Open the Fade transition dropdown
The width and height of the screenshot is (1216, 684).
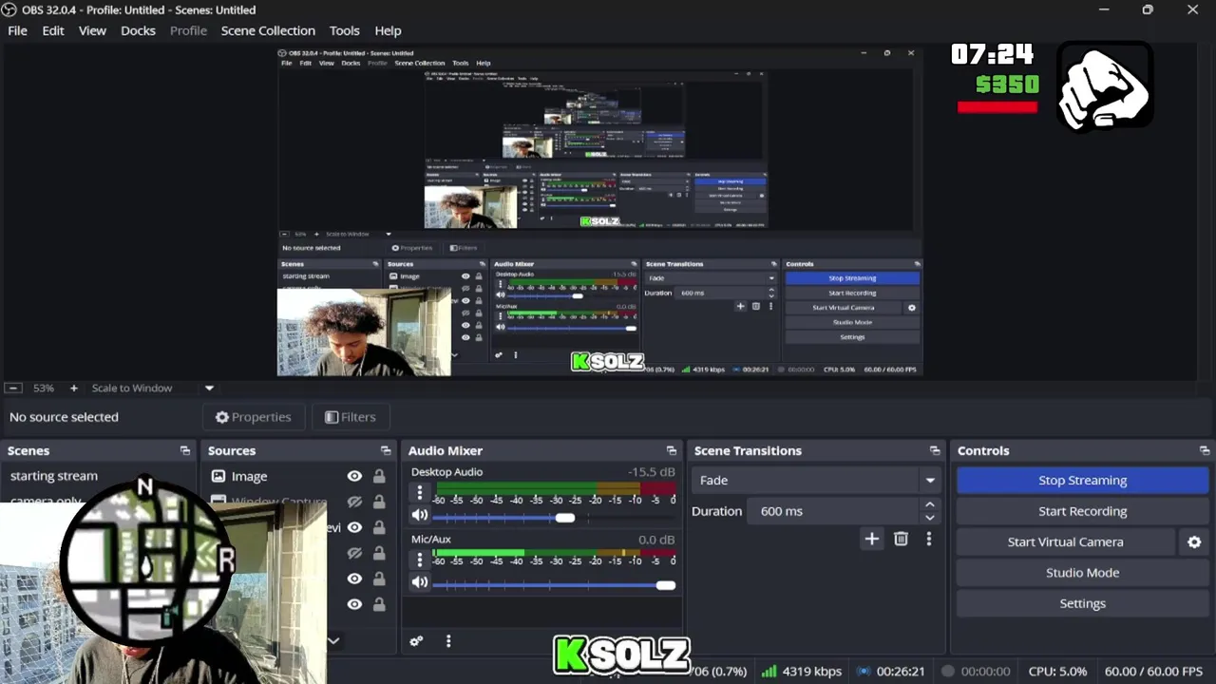click(x=930, y=480)
